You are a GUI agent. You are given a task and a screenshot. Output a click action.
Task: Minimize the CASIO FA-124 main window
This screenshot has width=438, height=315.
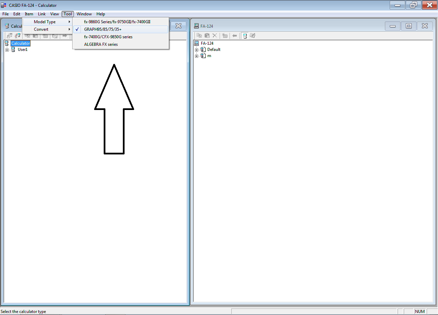(x=397, y=5)
